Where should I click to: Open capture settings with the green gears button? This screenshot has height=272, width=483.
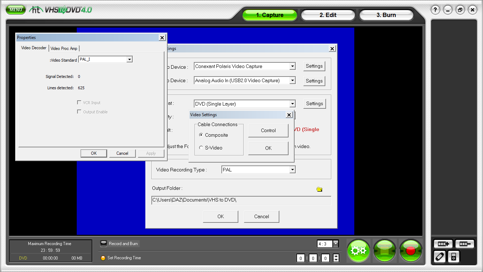pyautogui.click(x=358, y=250)
